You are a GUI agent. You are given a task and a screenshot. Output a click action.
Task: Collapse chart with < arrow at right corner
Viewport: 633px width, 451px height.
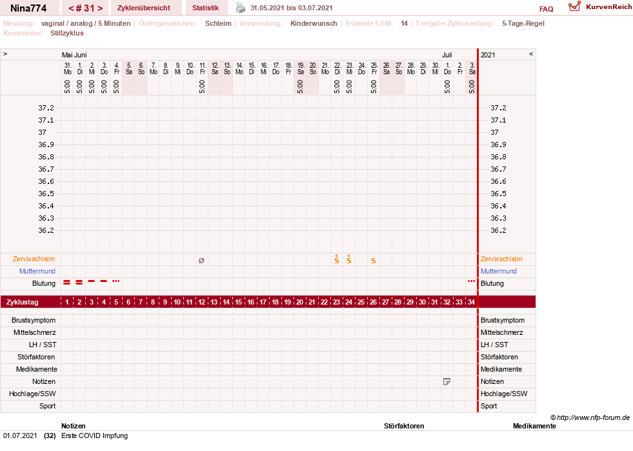(x=531, y=54)
